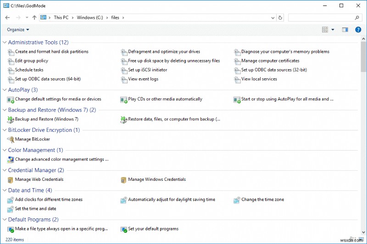Click the color management settings icon
The height and width of the screenshot is (244, 367).
pos(11,160)
